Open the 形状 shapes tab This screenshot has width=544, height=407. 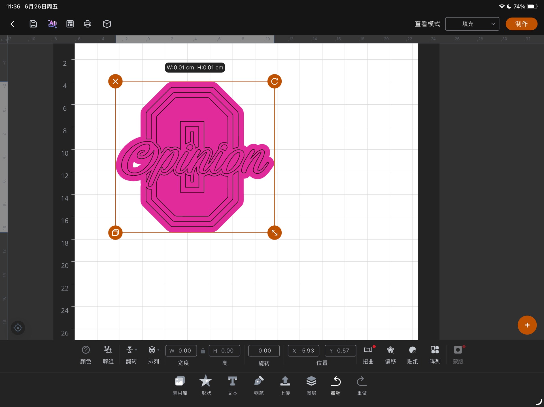(206, 386)
